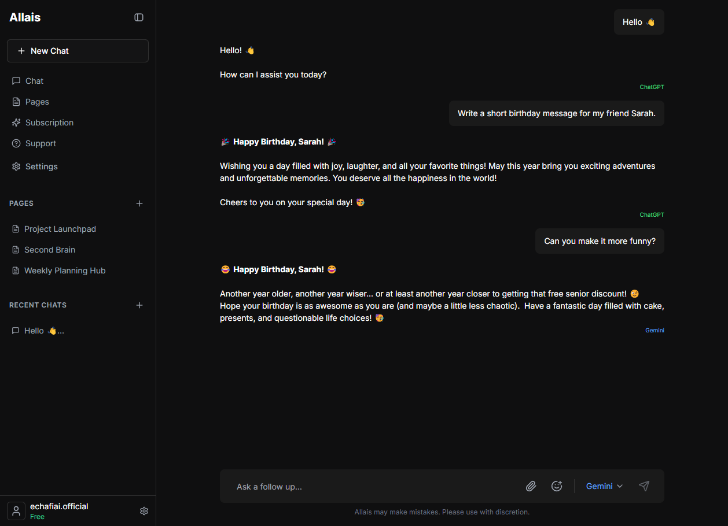Image resolution: width=728 pixels, height=526 pixels.
Task: Open the Subscription page
Action: click(x=49, y=123)
